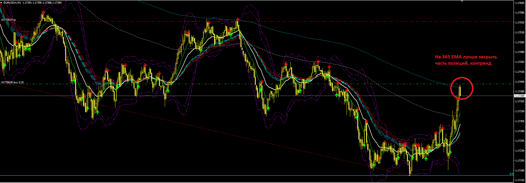This screenshot has width=526, height=183.
Task: Click the 1.17455 price scale label
Action: pyautogui.click(x=520, y=62)
